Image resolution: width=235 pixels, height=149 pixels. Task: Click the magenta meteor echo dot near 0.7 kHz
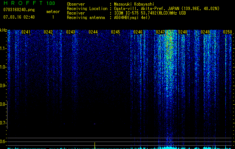point(95,124)
